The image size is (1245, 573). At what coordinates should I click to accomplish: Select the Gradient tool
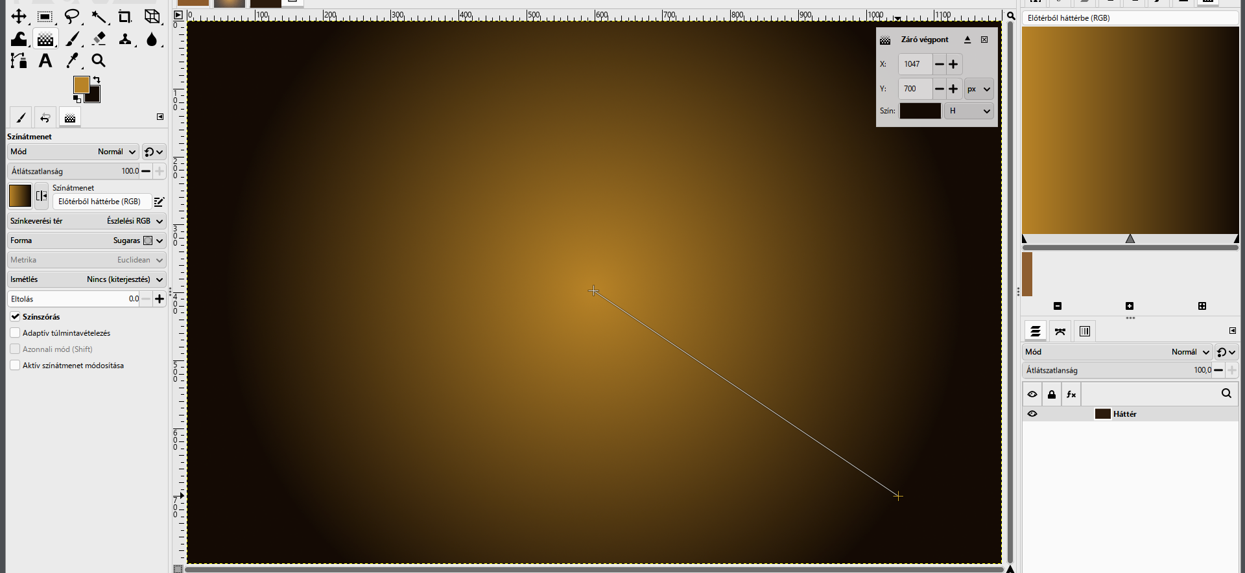[45, 39]
